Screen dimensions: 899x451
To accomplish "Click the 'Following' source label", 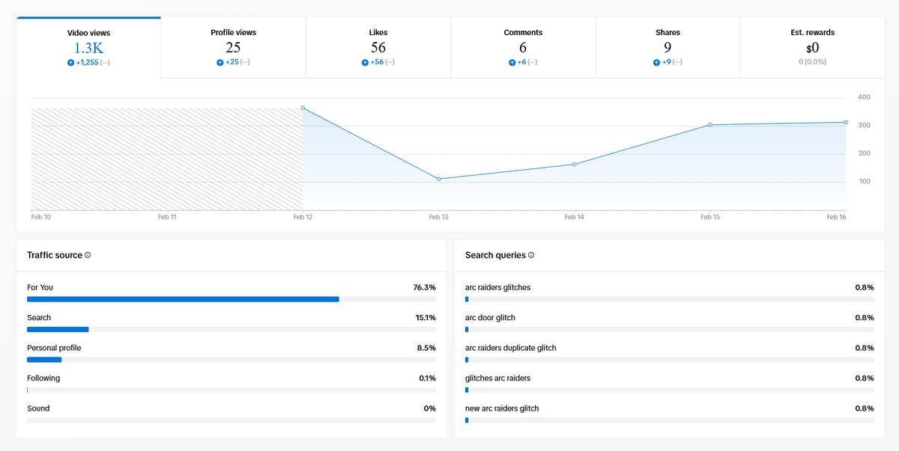I will (x=43, y=378).
